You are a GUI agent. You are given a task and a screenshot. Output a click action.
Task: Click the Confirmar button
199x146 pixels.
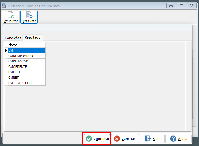pyautogui.click(x=97, y=139)
